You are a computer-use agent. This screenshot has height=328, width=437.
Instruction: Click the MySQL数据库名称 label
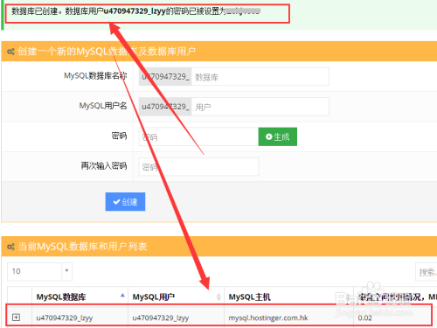(x=95, y=76)
